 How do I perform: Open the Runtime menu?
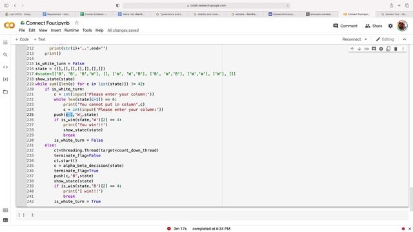[72, 30]
